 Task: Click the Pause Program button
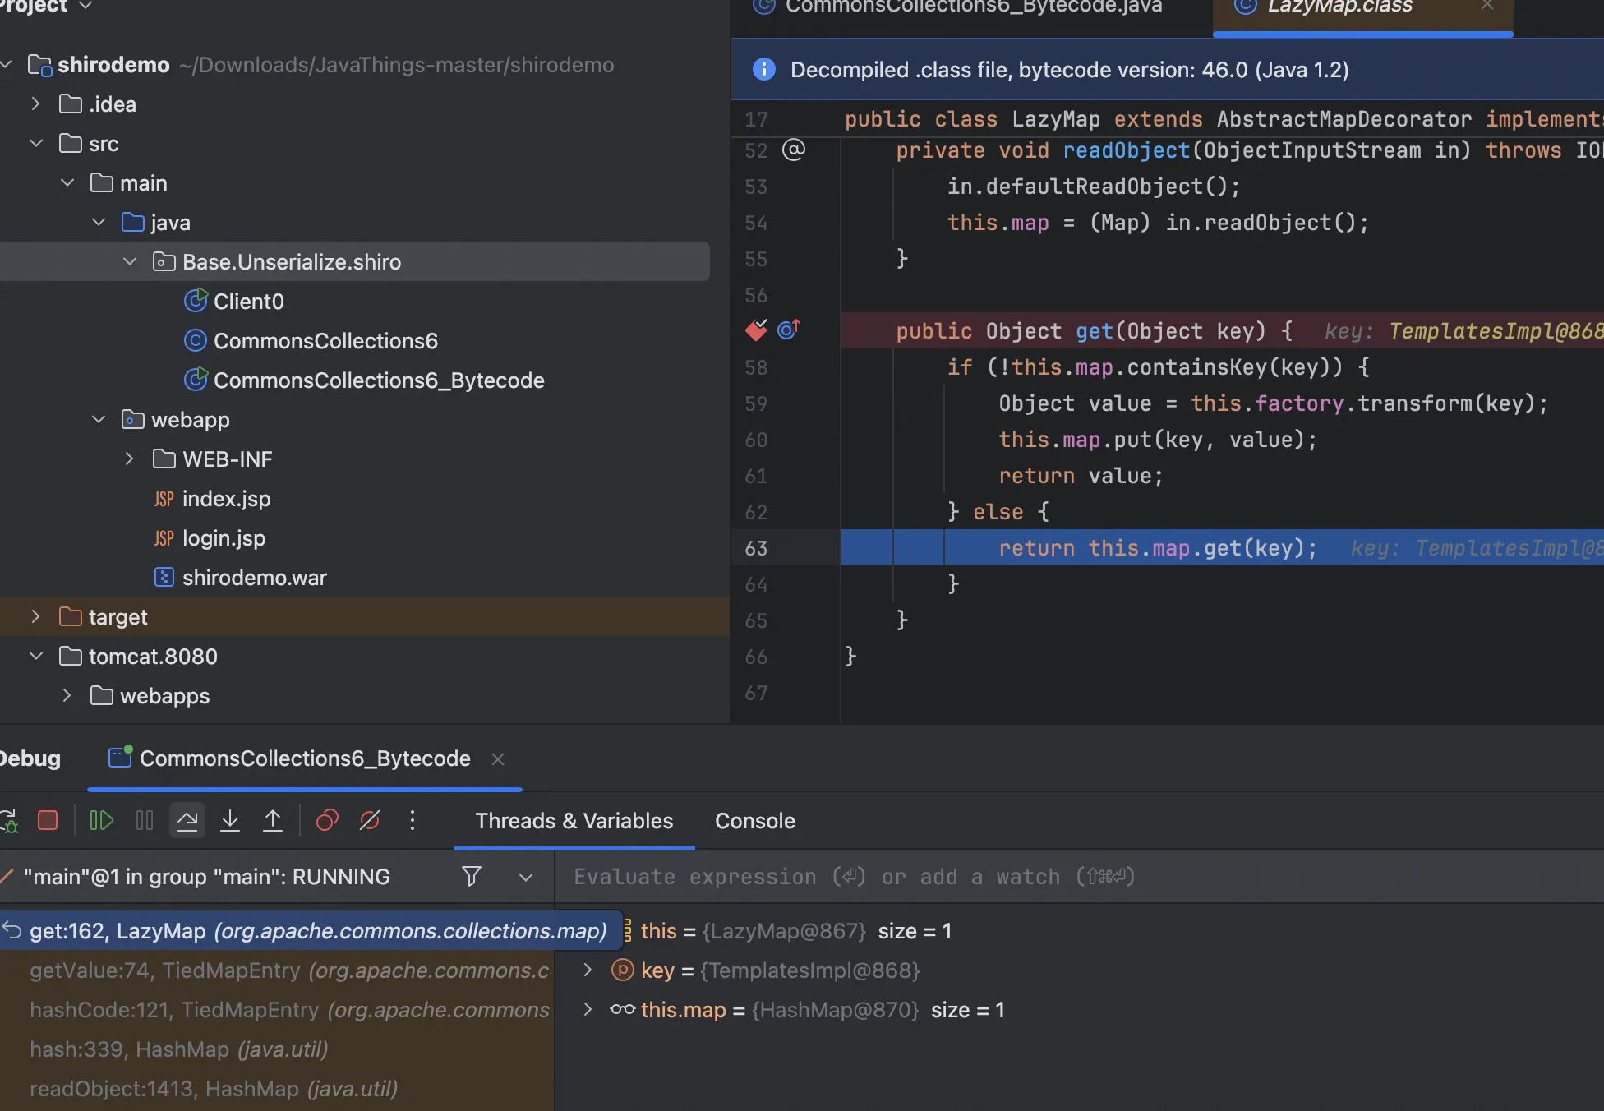tap(145, 821)
